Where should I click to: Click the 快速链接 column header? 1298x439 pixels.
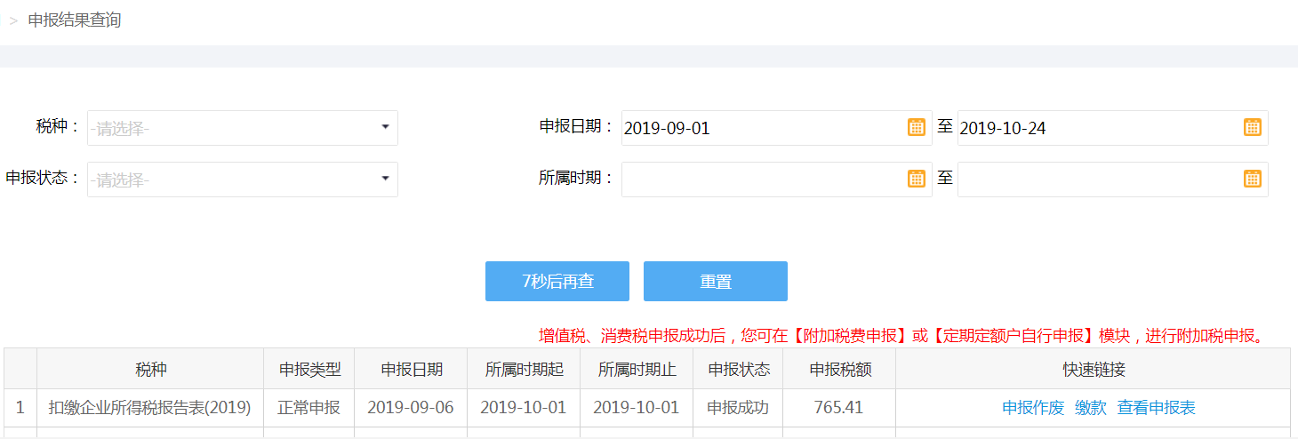1094,369
